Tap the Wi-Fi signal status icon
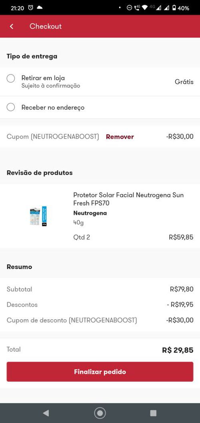Viewport: 200px width, 423px height. tap(145, 8)
